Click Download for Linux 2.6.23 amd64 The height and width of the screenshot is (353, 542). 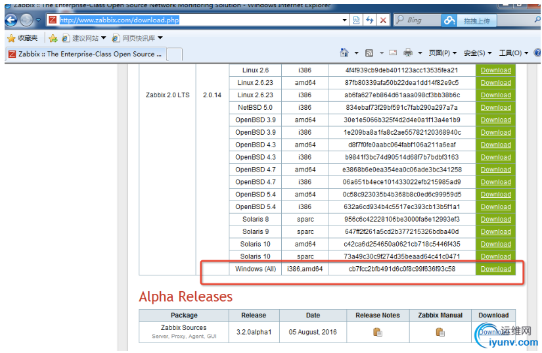495,83
